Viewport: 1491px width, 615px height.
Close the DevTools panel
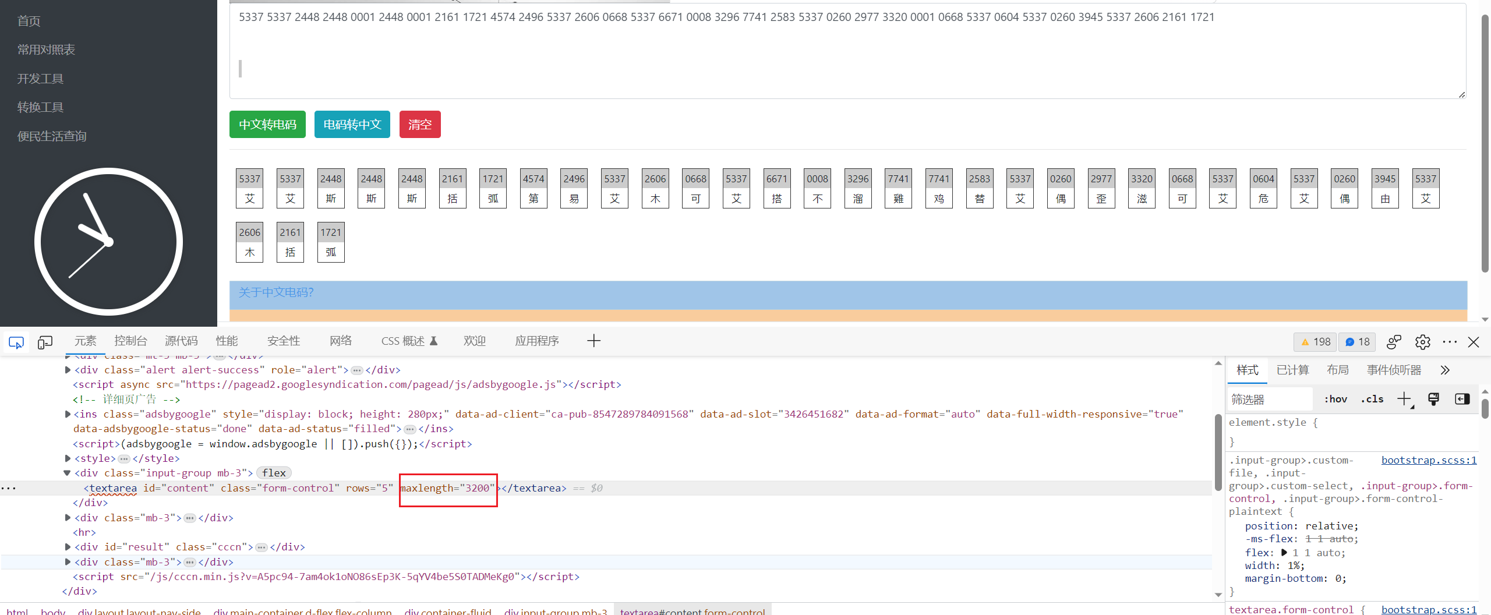[1474, 342]
